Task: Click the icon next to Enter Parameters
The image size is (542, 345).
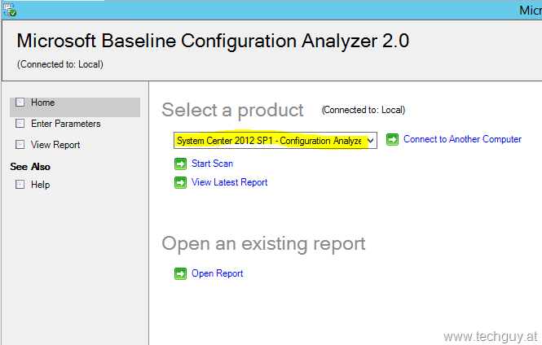Action: pyautogui.click(x=20, y=124)
